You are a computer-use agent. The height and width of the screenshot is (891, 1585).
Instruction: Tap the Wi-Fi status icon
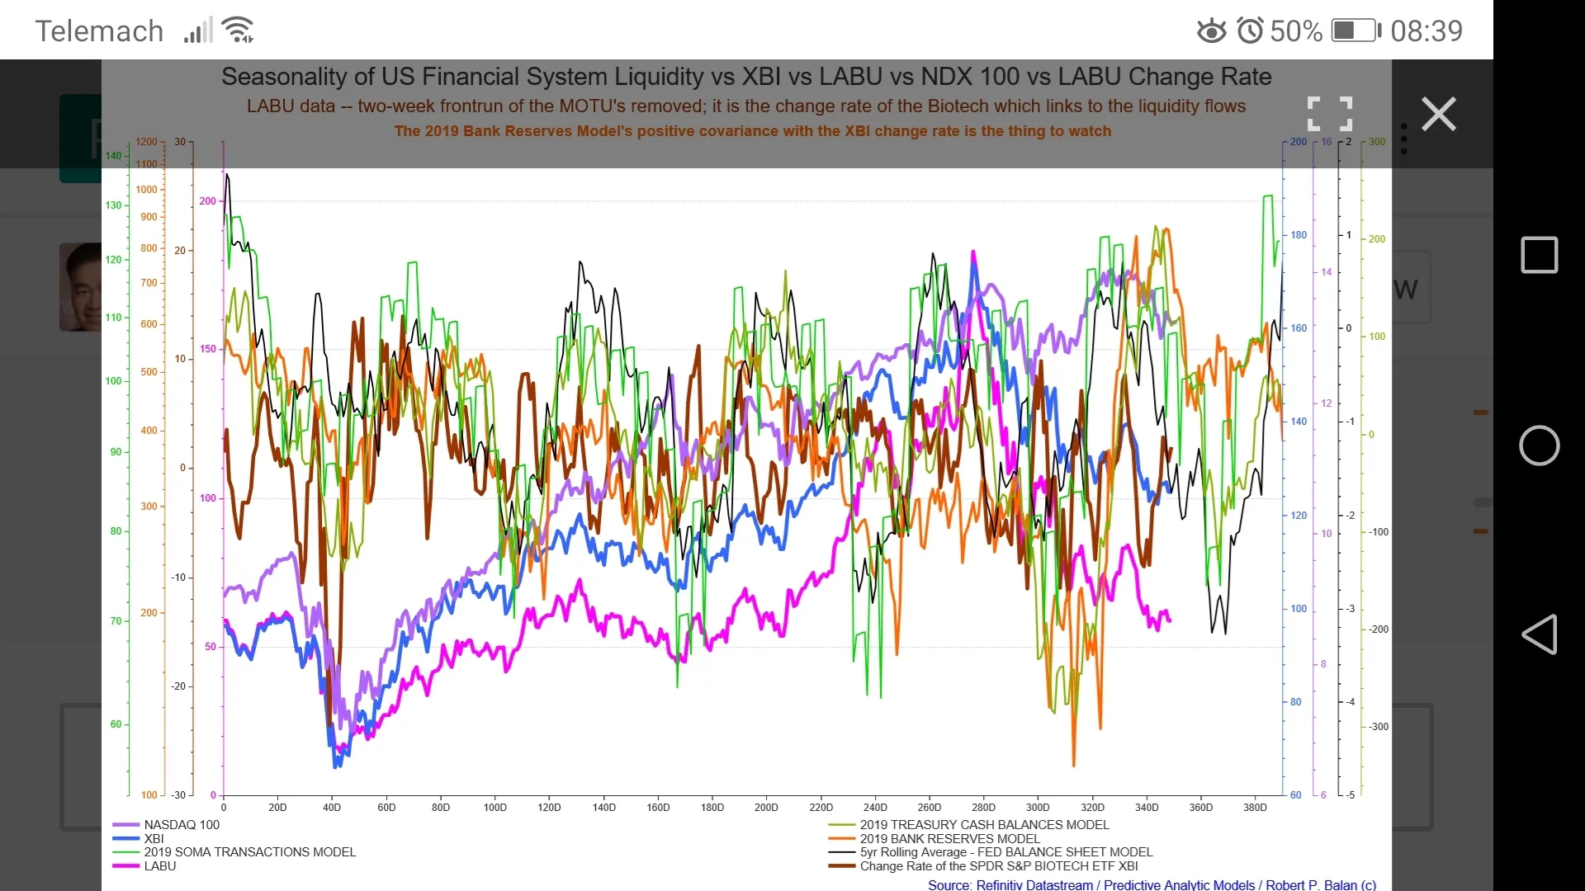[239, 31]
